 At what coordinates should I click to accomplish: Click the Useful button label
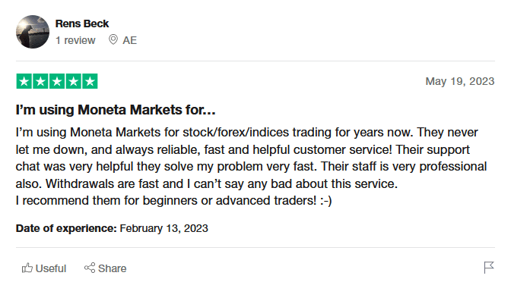[51, 268]
